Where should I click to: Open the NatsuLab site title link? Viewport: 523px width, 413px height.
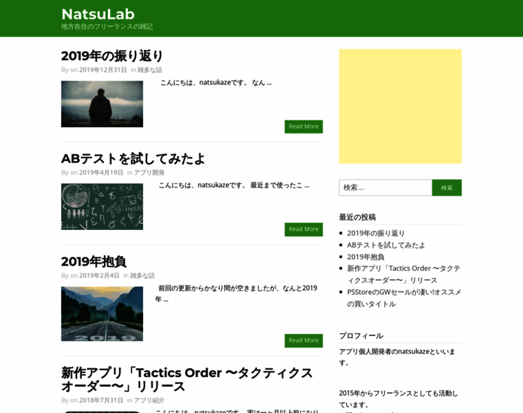[x=98, y=14]
